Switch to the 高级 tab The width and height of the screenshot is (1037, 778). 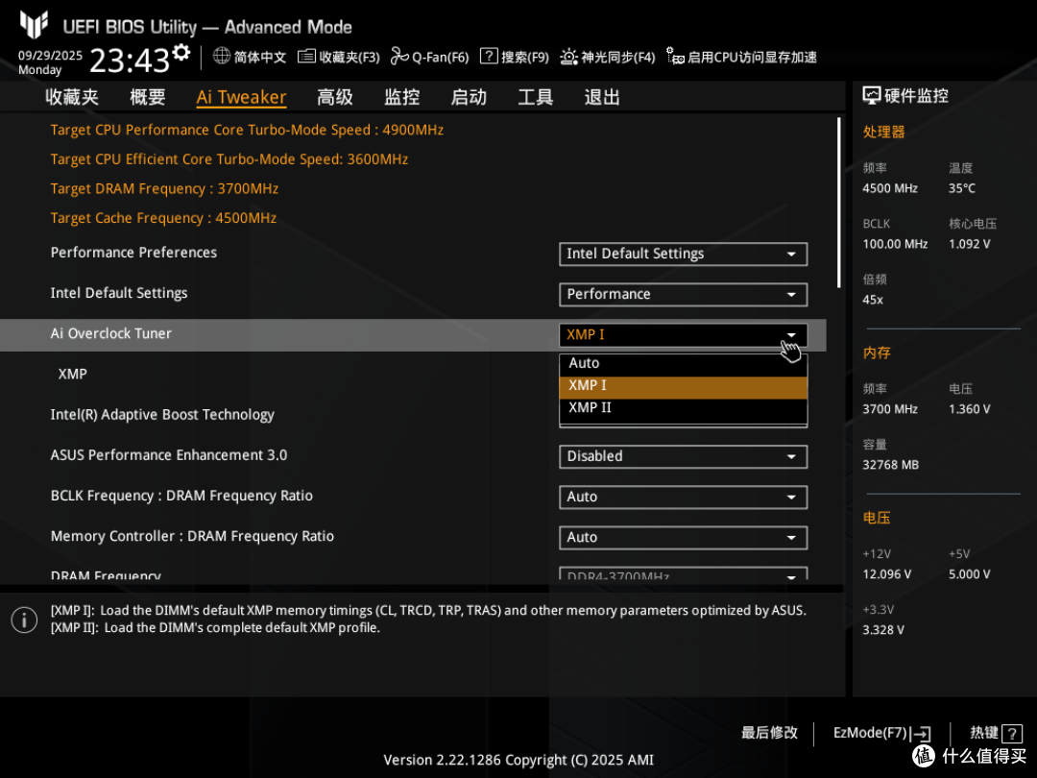point(335,97)
